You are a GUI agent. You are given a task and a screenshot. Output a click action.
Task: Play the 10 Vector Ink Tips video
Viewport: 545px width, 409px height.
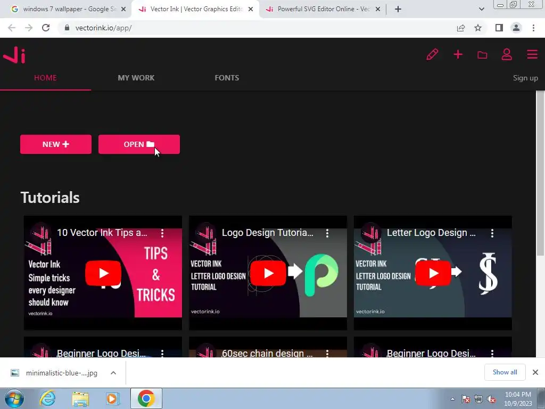(103, 273)
